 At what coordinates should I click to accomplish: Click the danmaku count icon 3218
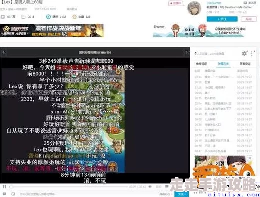[x=24, y=17]
